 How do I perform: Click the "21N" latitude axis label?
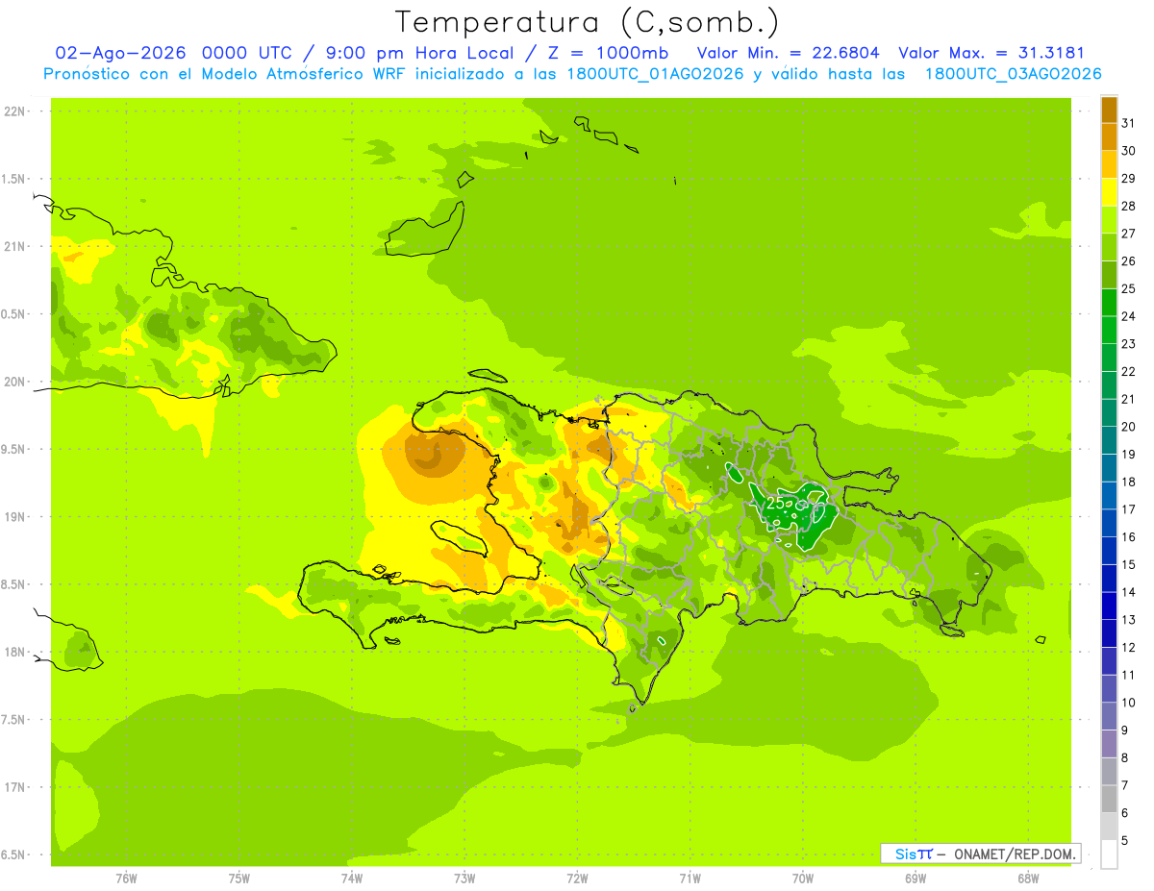14,246
